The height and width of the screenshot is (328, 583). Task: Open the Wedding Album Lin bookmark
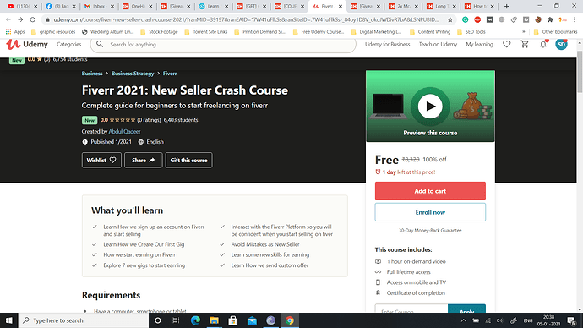pos(107,32)
